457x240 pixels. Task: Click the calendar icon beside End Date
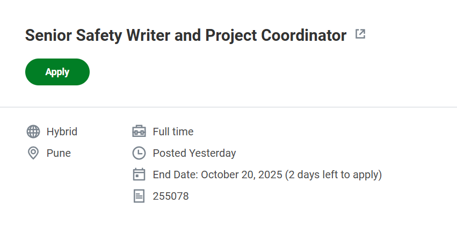[139, 174]
